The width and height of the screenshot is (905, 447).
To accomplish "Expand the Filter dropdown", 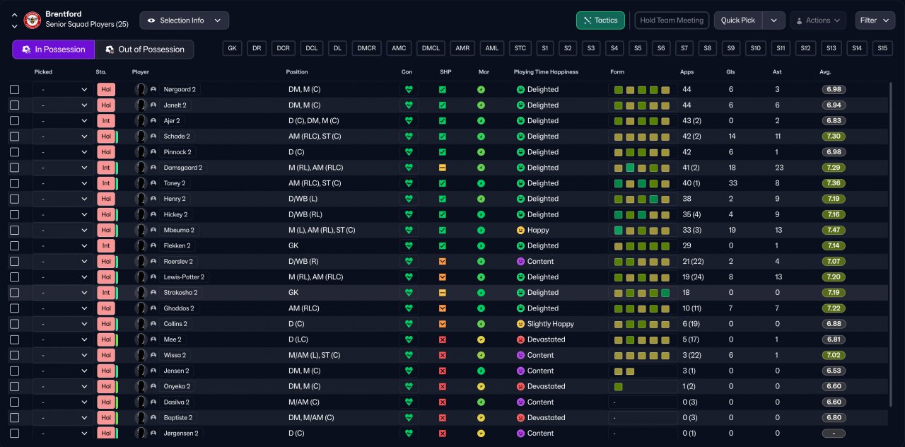I will tap(875, 21).
